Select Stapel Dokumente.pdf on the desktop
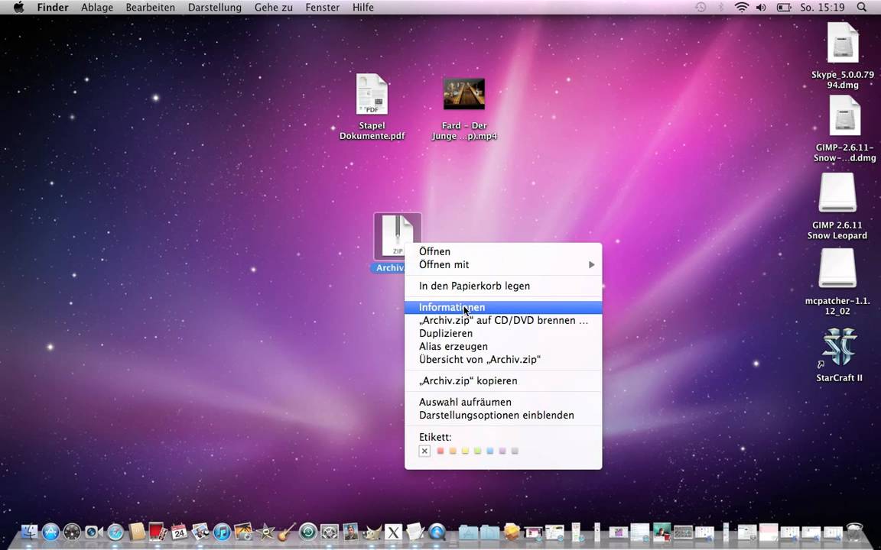The image size is (881, 550). click(372, 107)
